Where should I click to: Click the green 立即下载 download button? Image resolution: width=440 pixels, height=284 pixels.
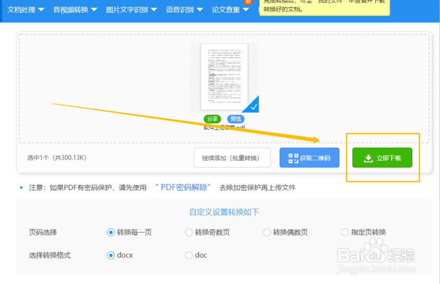click(382, 157)
